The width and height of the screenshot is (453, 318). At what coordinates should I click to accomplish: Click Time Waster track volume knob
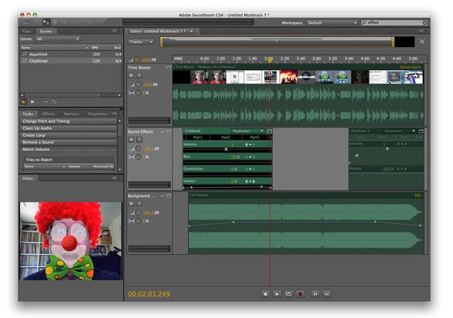click(138, 84)
